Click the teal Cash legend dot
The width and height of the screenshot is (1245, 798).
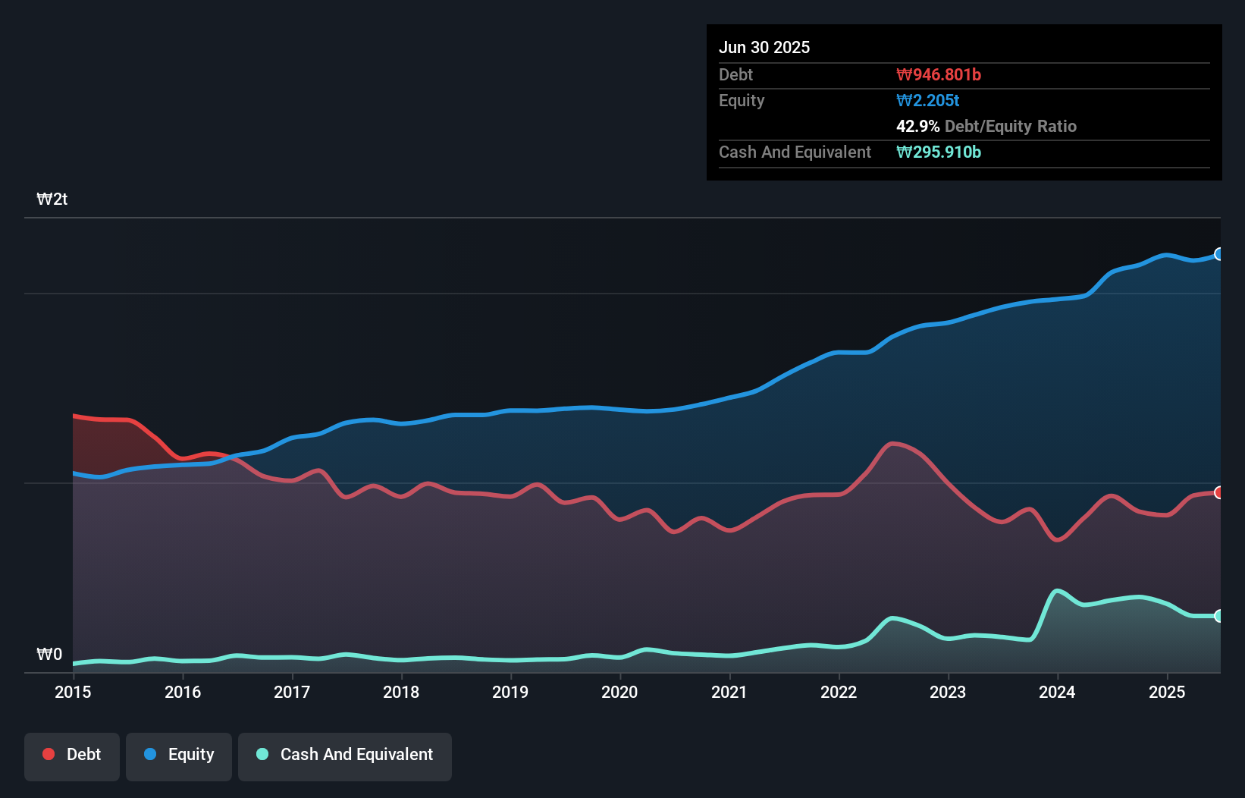[262, 754]
